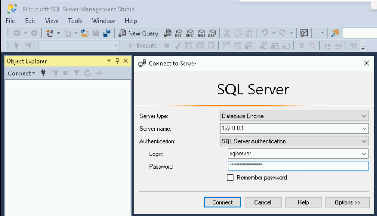Click the Paste clipboard icon
377x216 pixels.
249,33
